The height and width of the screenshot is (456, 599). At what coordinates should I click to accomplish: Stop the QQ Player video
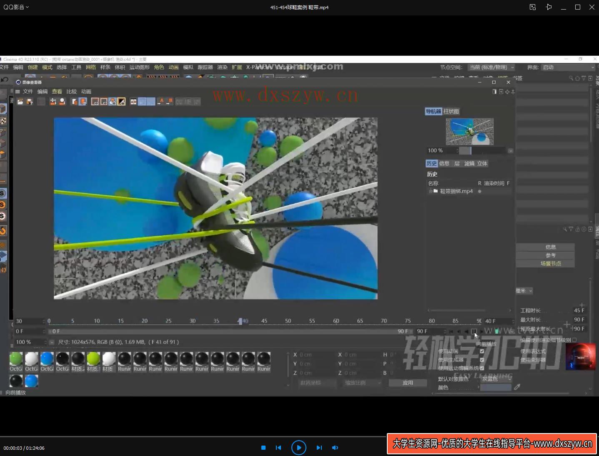(x=263, y=448)
